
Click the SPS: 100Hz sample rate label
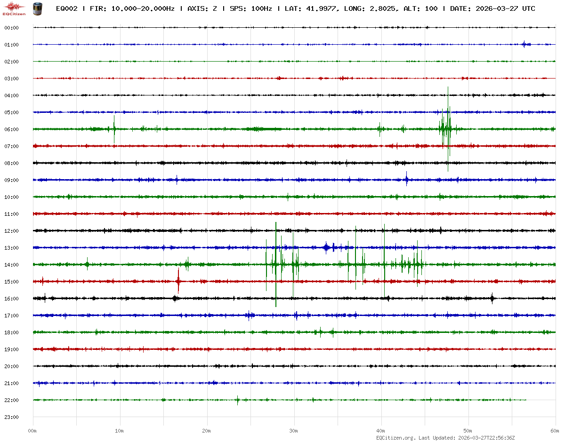tap(251, 8)
